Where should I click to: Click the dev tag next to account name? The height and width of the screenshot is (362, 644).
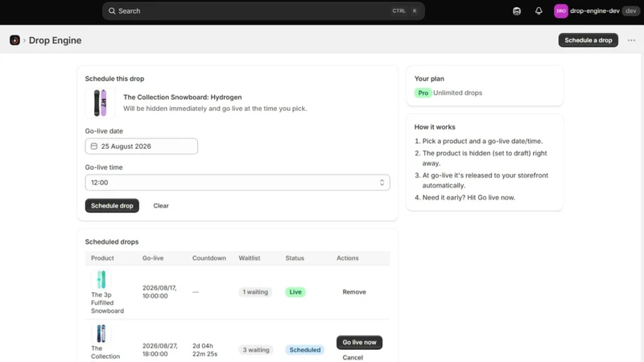pyautogui.click(x=631, y=11)
